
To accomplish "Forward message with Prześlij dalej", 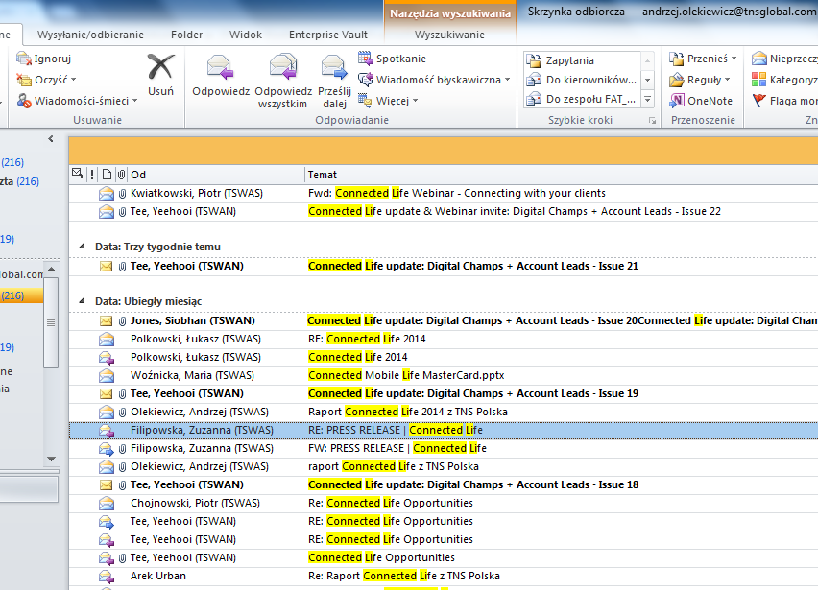I will tap(334, 81).
